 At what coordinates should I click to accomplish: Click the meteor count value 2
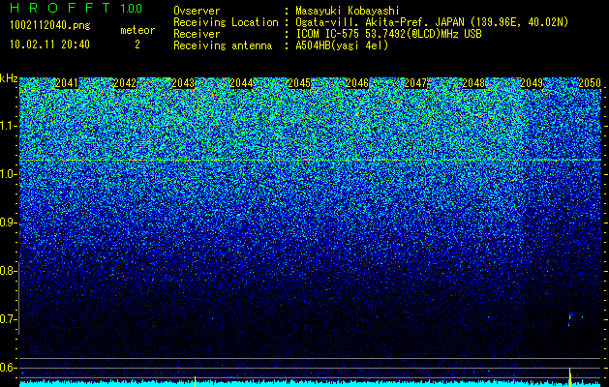pyautogui.click(x=137, y=45)
